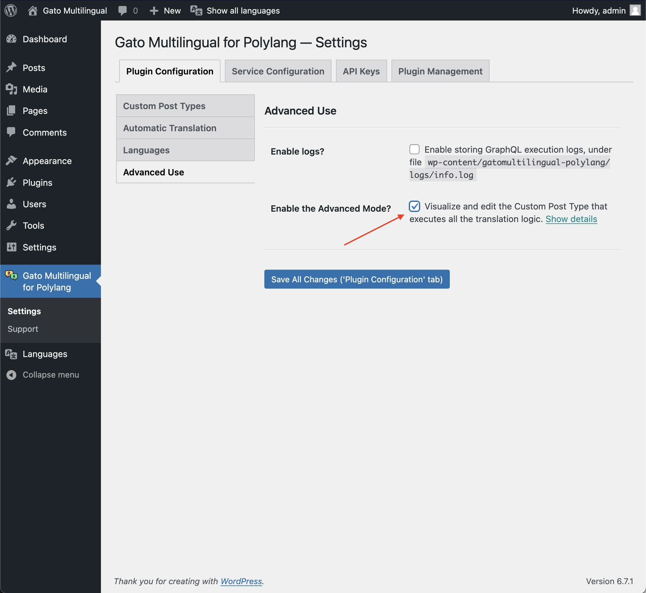This screenshot has width=646, height=593.
Task: Open the Automatic Translation settings section
Action: point(170,128)
